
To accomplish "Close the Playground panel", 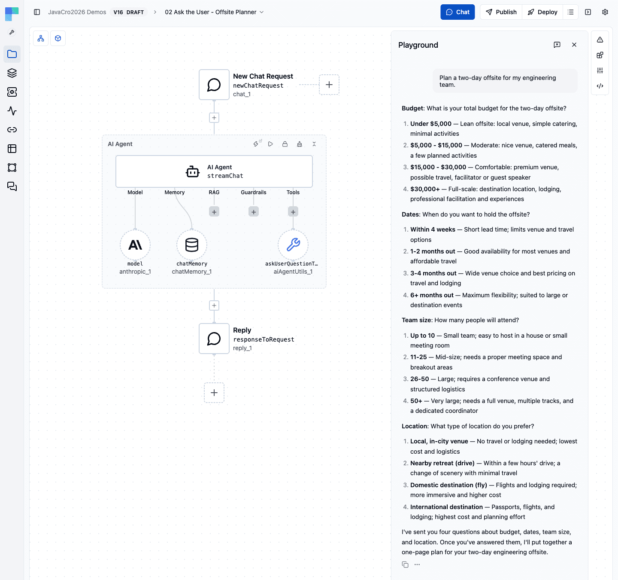I will pyautogui.click(x=574, y=45).
